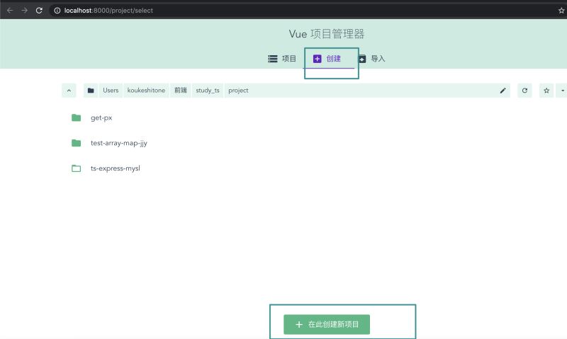
Task: Click 在此创建新项目 button
Action: click(327, 324)
